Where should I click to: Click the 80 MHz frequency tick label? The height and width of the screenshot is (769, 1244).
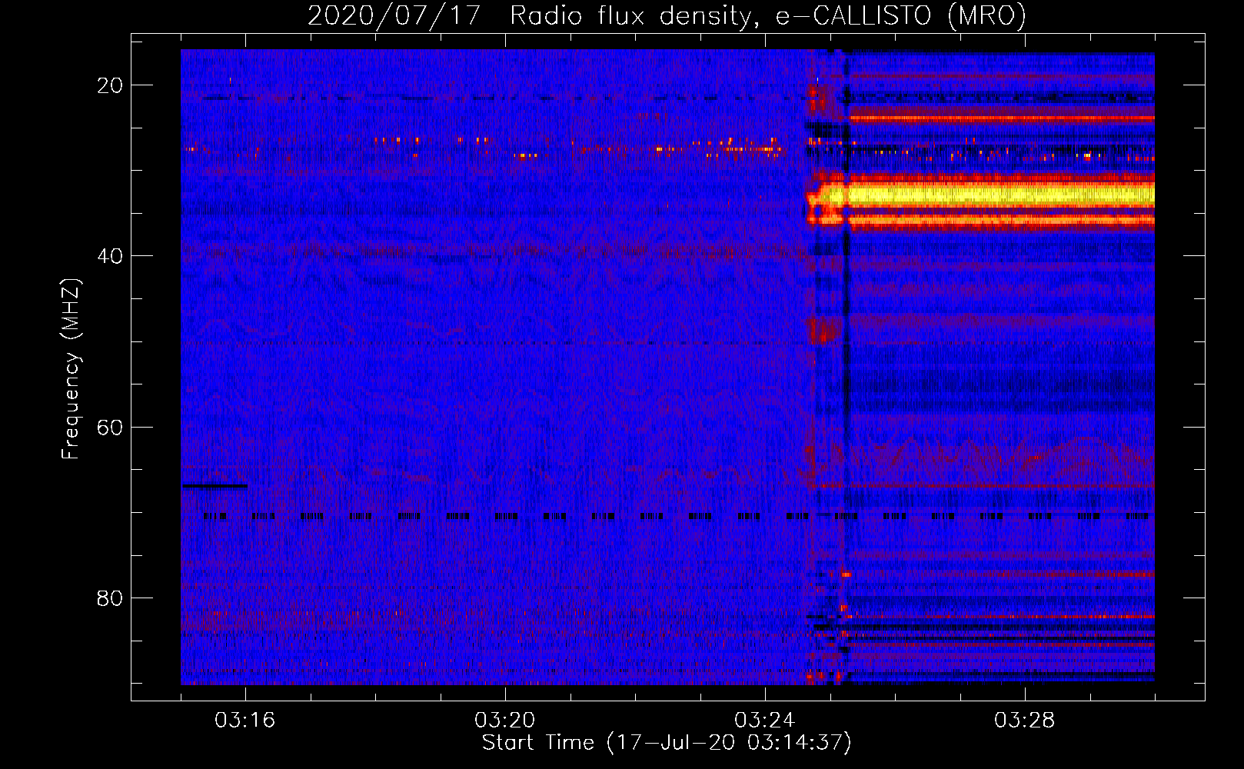pos(111,598)
